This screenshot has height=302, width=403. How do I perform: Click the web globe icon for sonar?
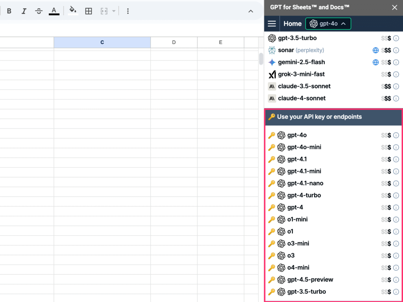pos(375,50)
